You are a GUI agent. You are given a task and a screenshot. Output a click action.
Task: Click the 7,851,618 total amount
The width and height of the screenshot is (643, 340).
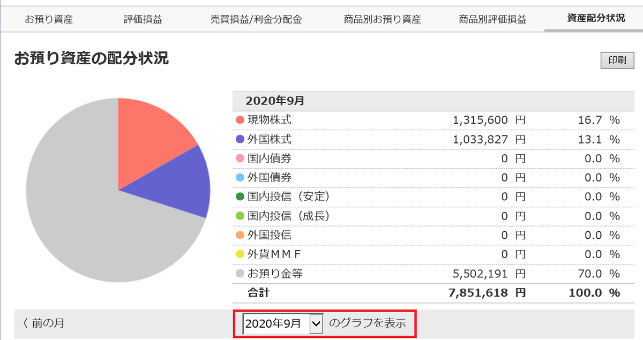[x=478, y=293]
